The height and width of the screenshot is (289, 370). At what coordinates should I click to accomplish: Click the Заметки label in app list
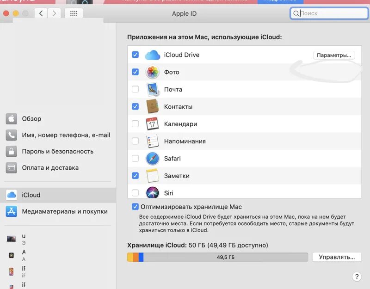pos(177,176)
